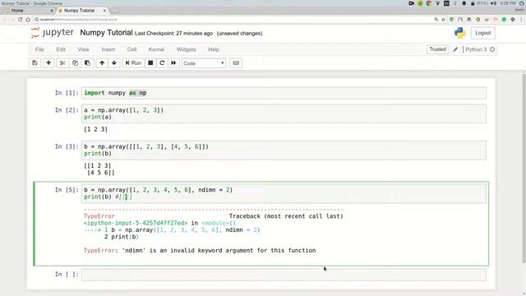Click the zoom magnifier icon in address bar

coord(436,20)
